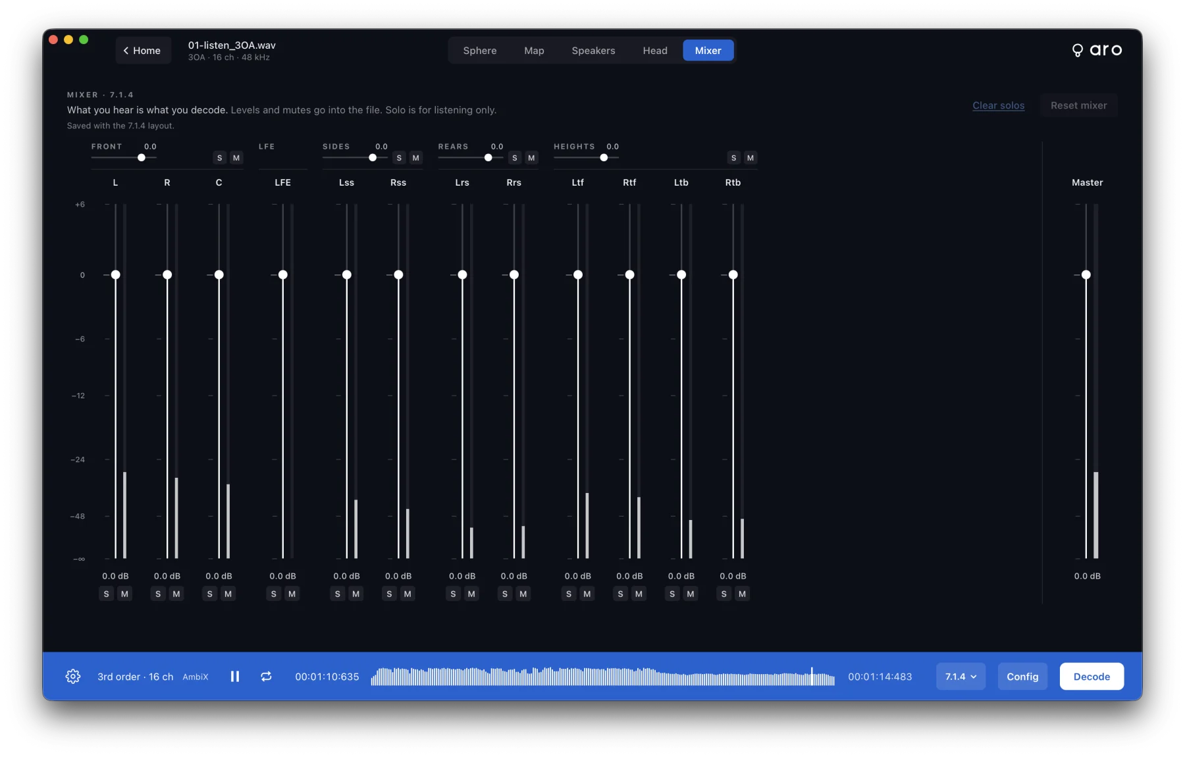
Task: Solo the Ltf channel
Action: (569, 594)
